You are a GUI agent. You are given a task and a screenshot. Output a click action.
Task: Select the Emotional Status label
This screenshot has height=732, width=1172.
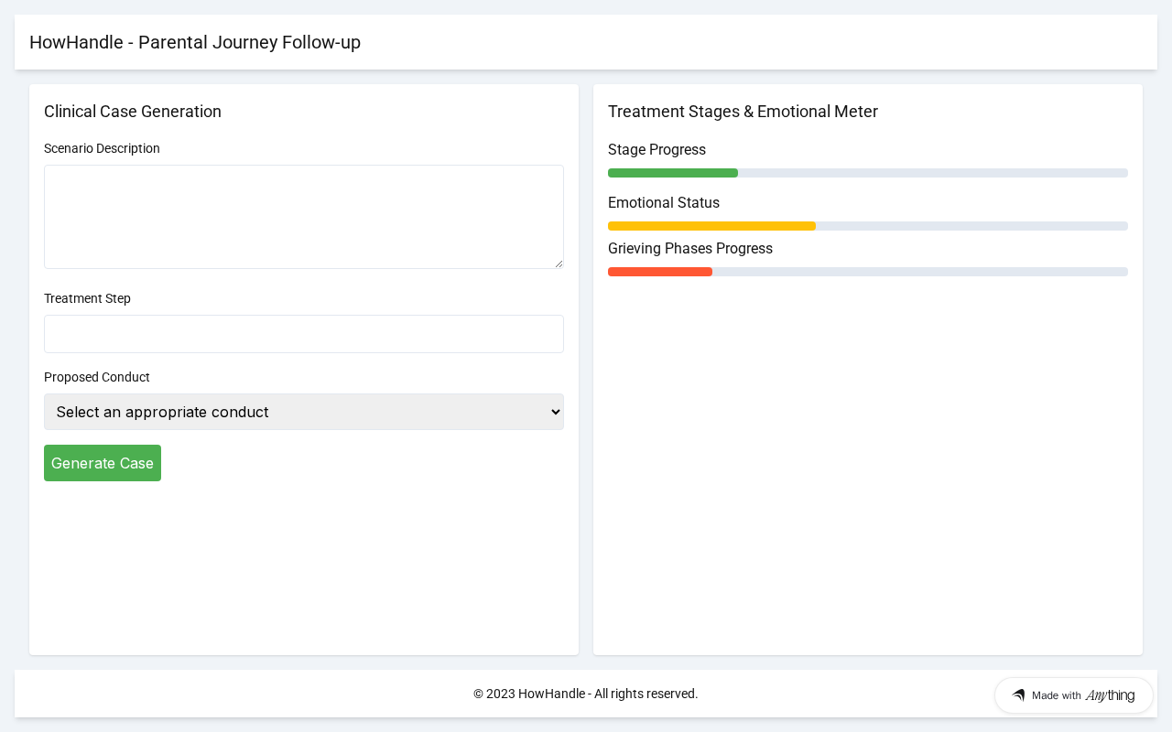pyautogui.click(x=663, y=203)
